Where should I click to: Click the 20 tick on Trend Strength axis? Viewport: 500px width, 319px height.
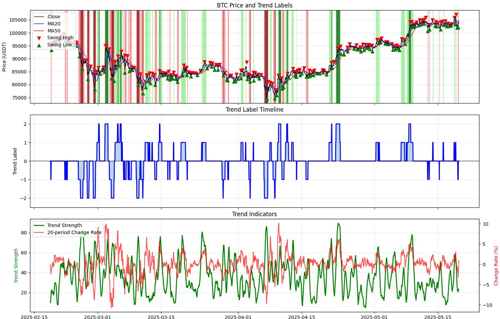coord(24,293)
